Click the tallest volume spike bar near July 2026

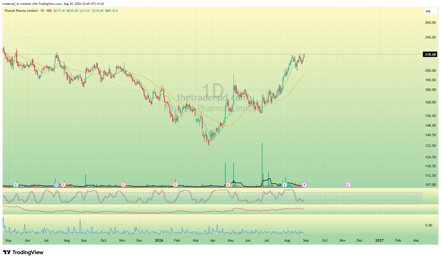point(262,165)
